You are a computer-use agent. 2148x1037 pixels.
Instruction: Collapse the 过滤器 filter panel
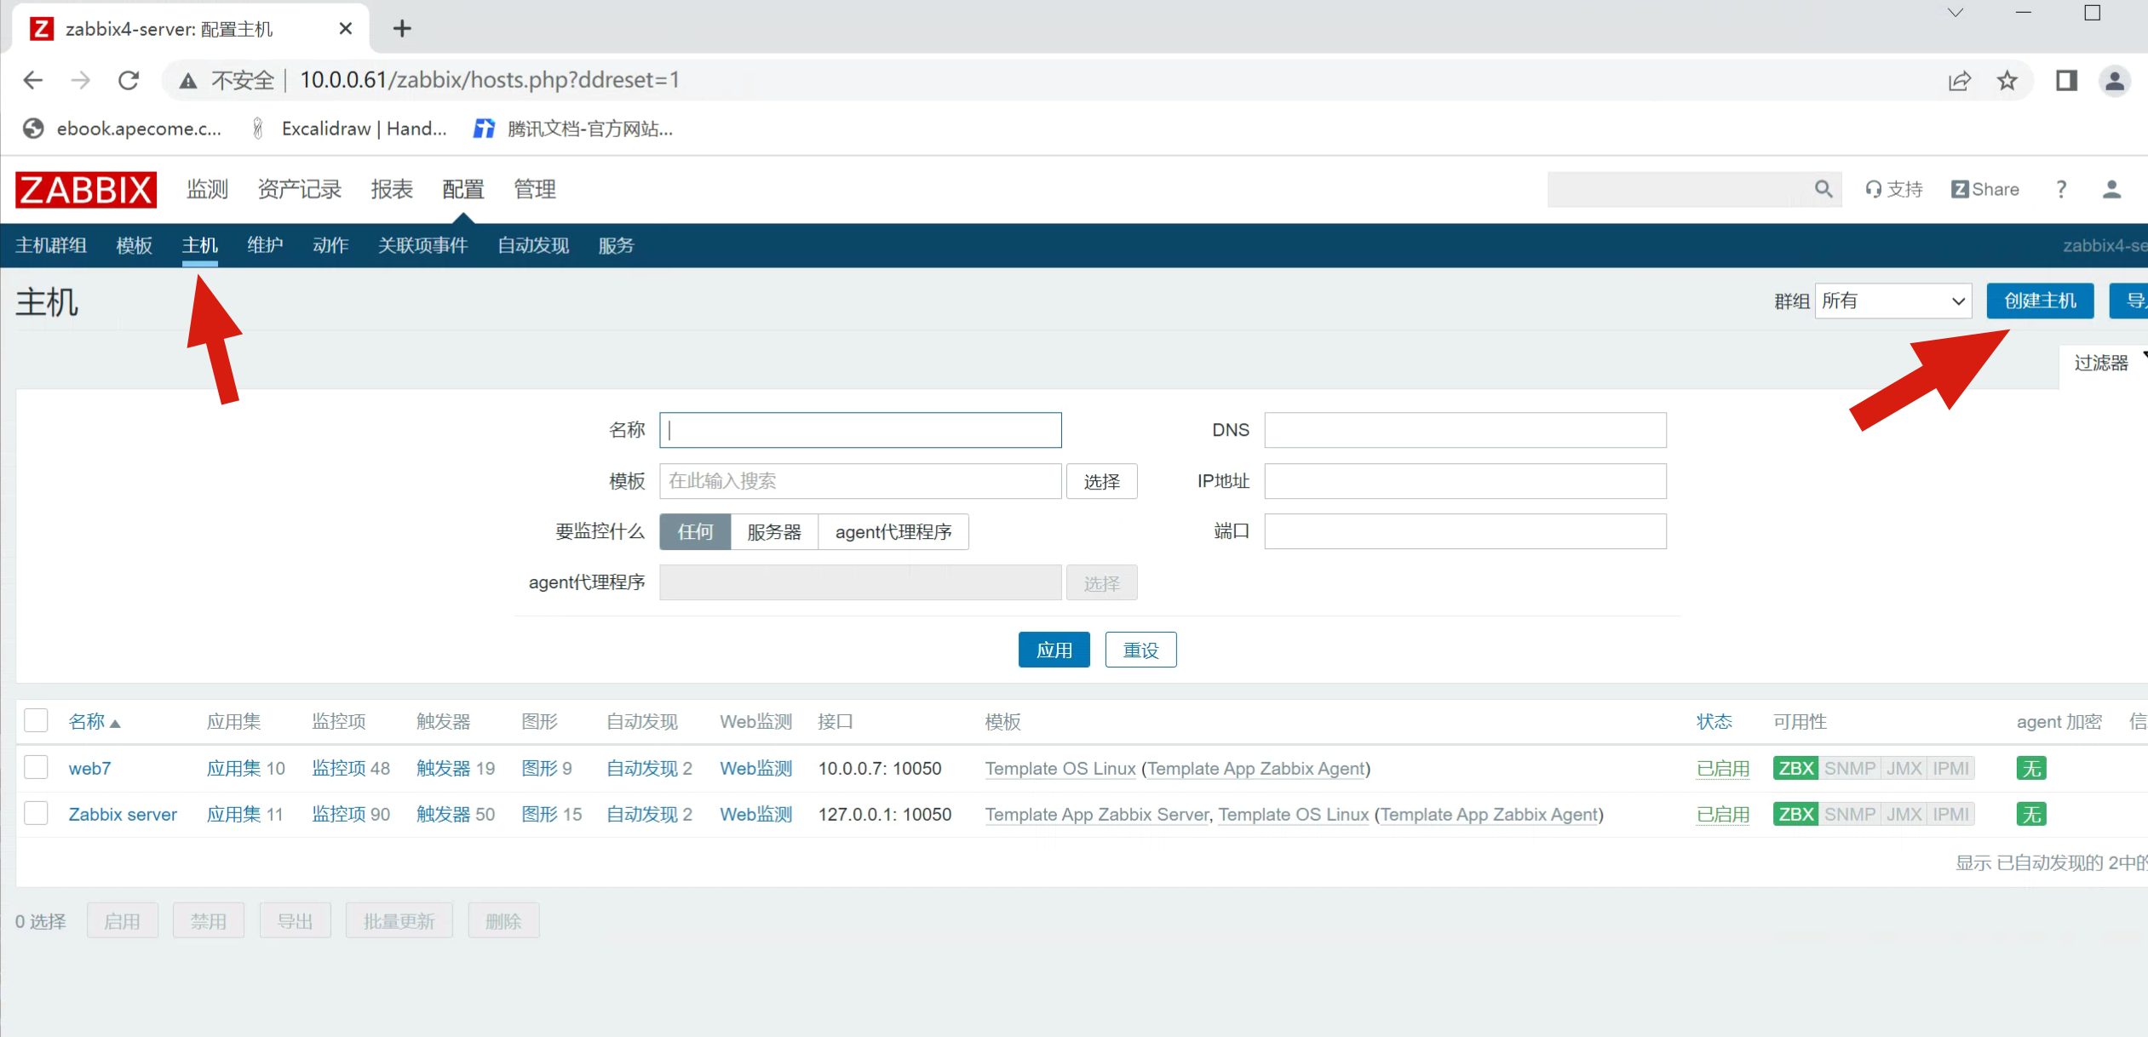pyautogui.click(x=2100, y=363)
